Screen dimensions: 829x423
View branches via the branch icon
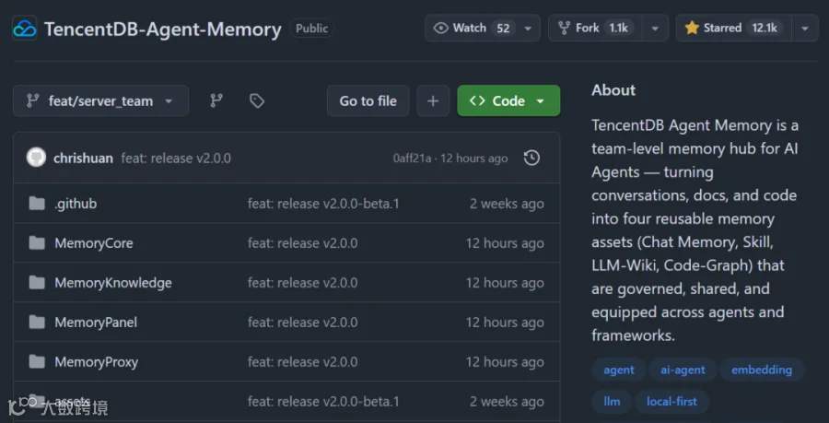[216, 100]
